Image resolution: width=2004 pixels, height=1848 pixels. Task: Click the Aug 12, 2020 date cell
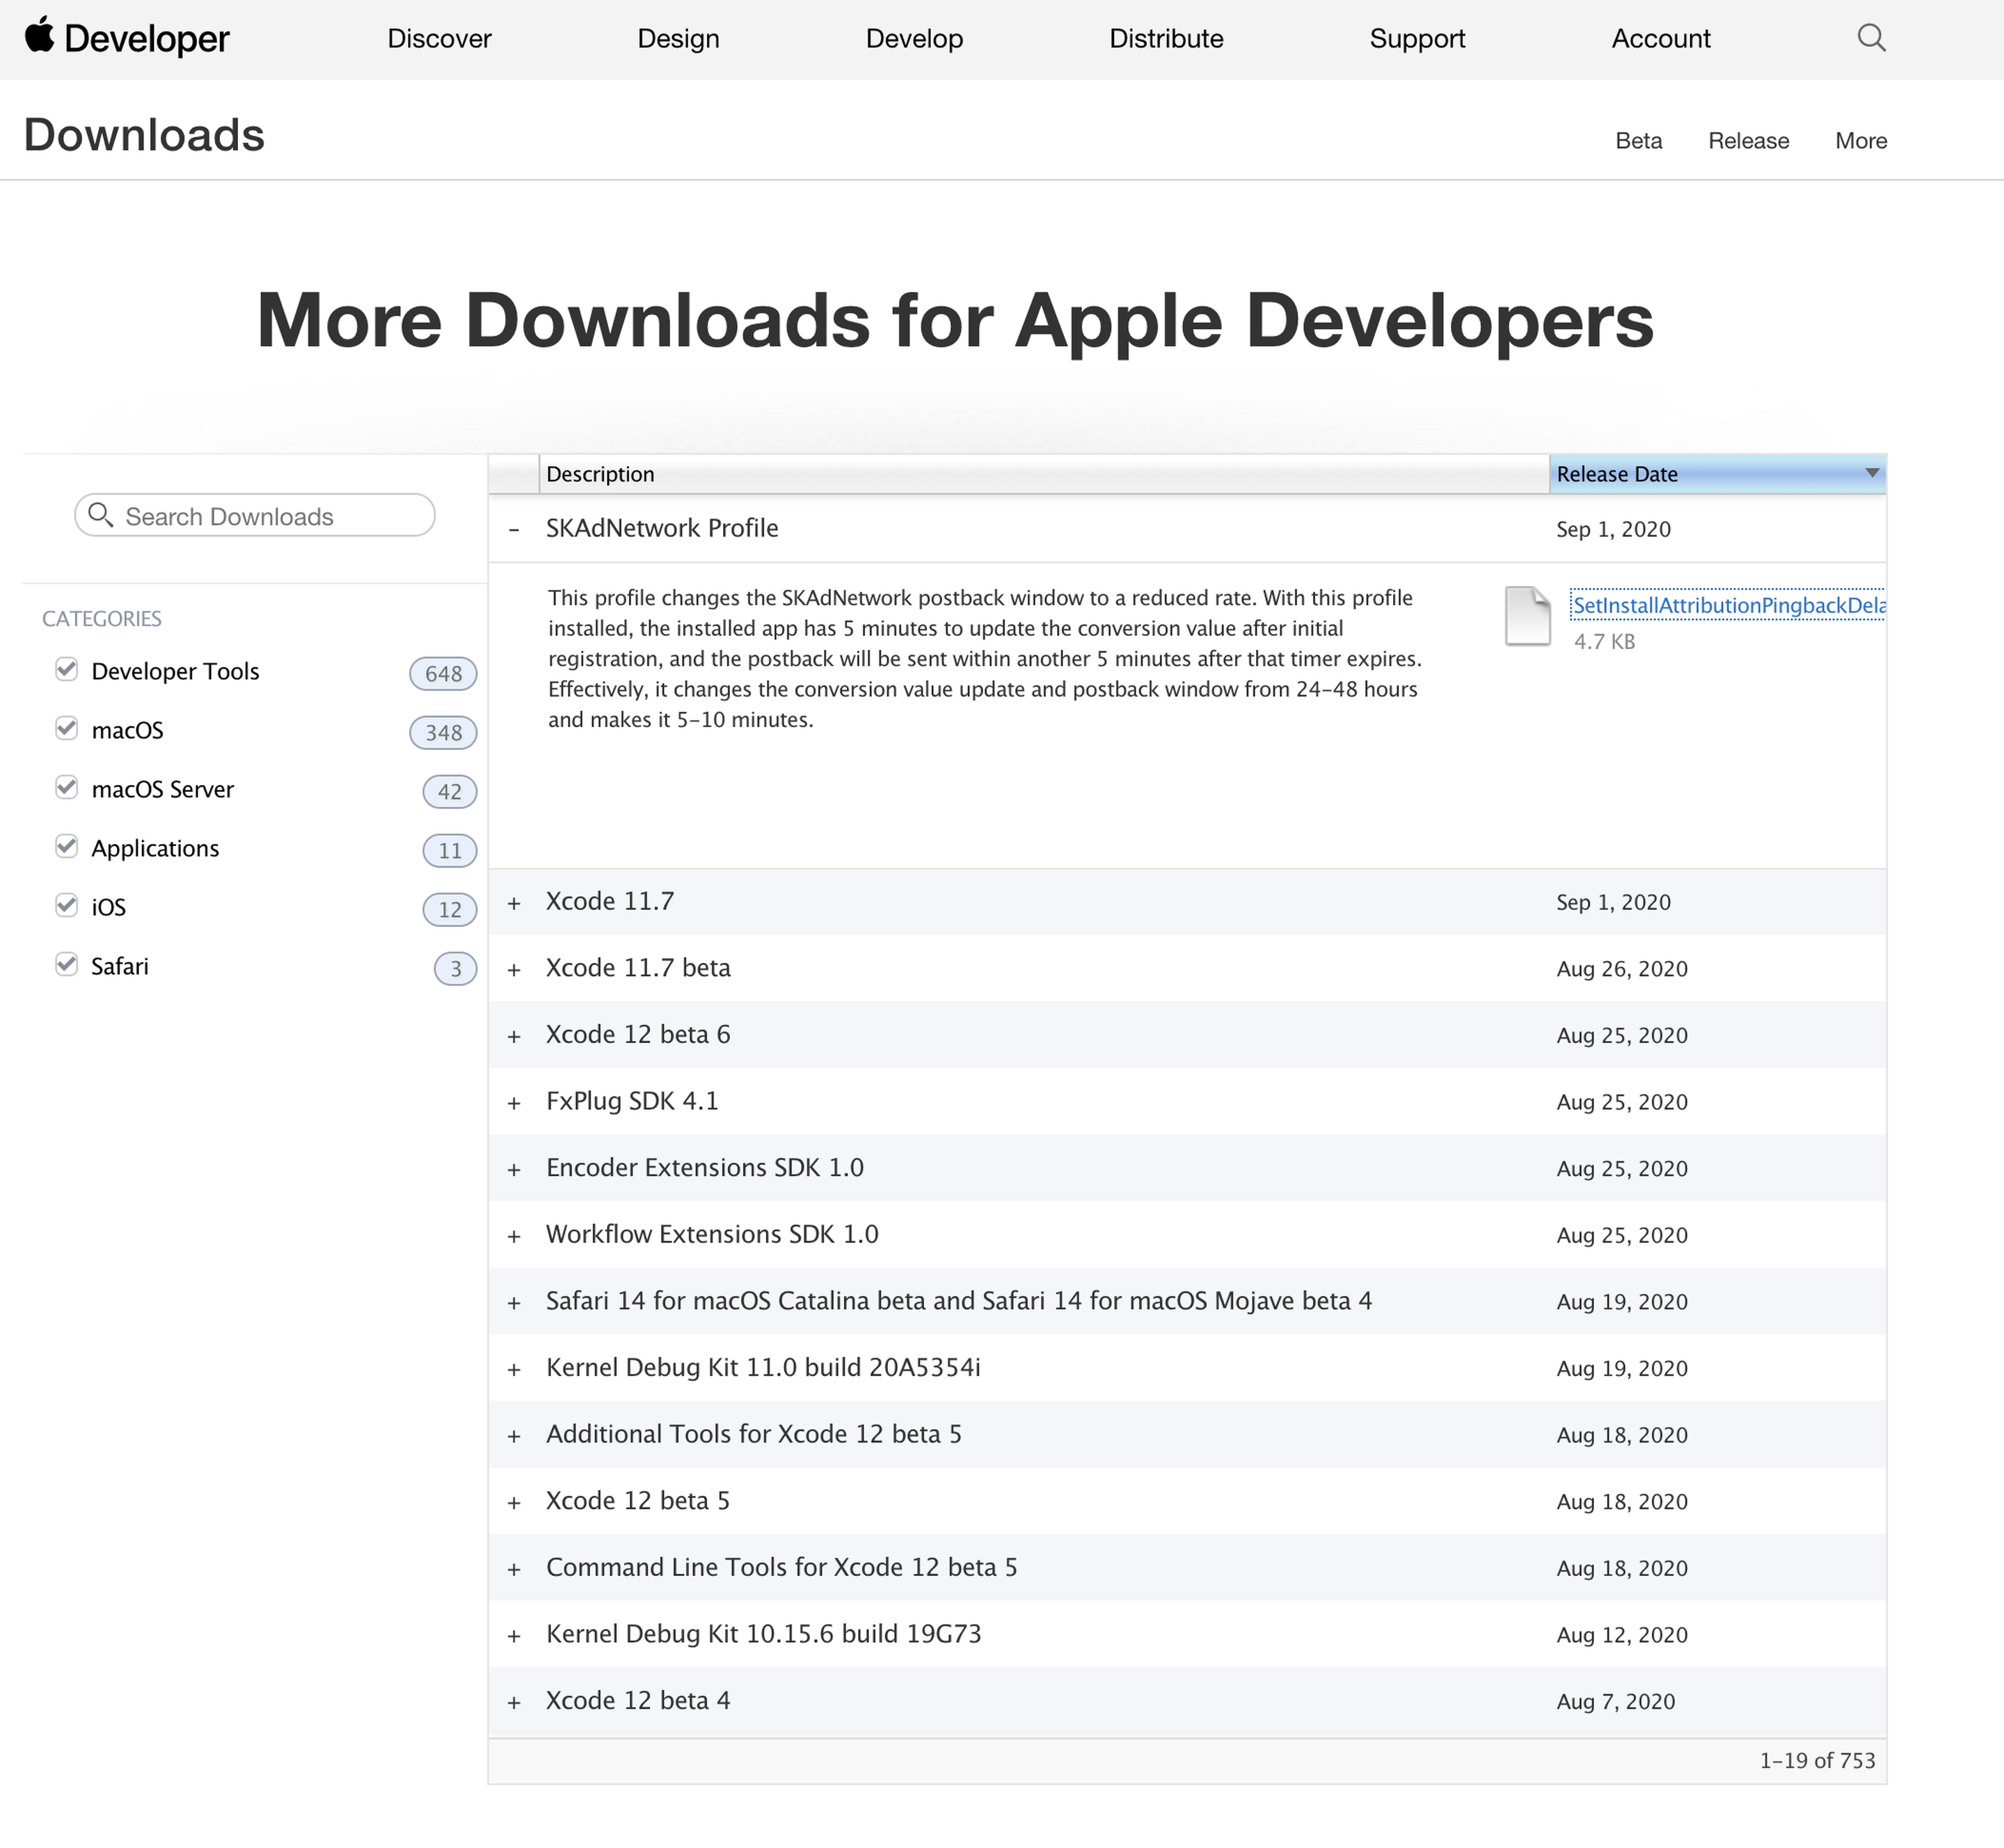coord(1622,1636)
